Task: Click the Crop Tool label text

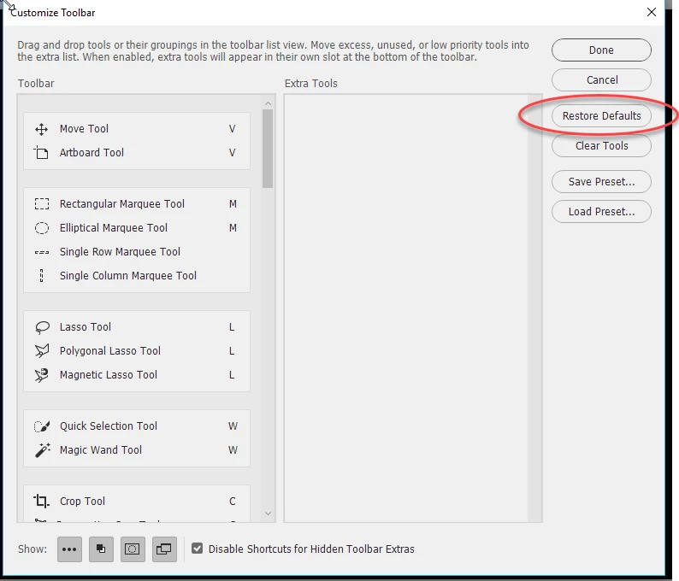Action: (x=82, y=502)
